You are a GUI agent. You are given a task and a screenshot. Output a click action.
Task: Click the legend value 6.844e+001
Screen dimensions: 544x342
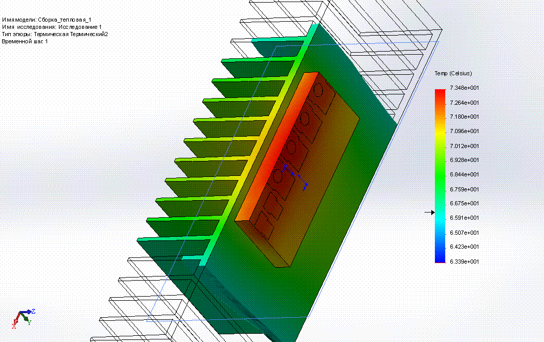point(464,174)
